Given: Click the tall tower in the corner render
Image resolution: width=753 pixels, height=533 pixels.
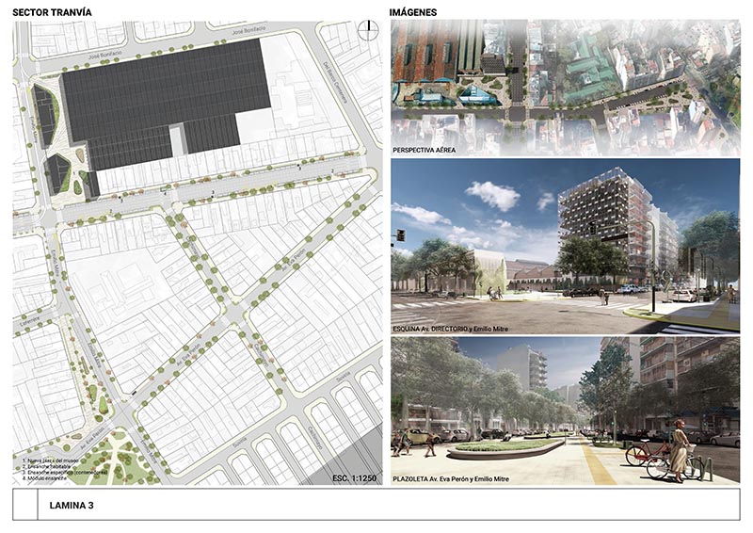Looking at the screenshot, I should point(604,221).
